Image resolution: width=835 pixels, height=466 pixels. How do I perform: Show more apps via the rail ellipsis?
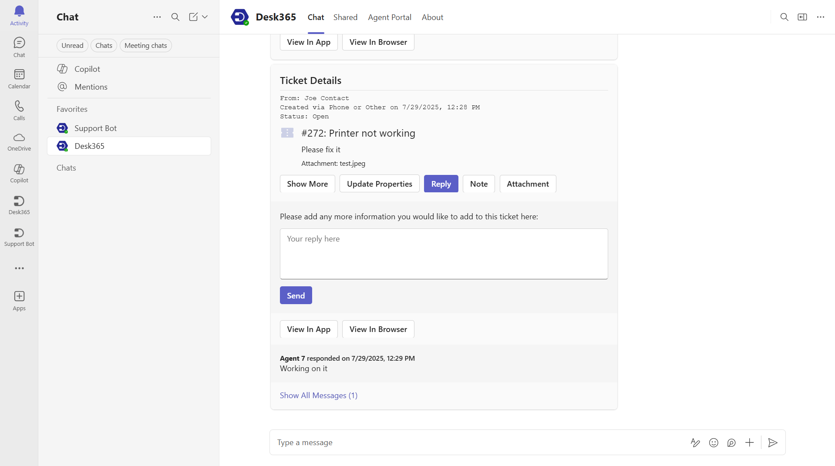pyautogui.click(x=19, y=268)
